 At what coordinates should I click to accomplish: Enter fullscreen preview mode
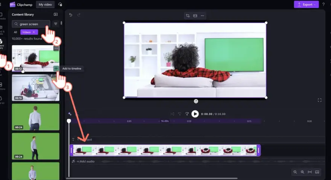[x=320, y=100]
